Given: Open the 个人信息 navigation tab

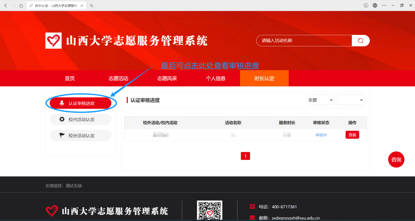Looking at the screenshot, I should coord(216,78).
